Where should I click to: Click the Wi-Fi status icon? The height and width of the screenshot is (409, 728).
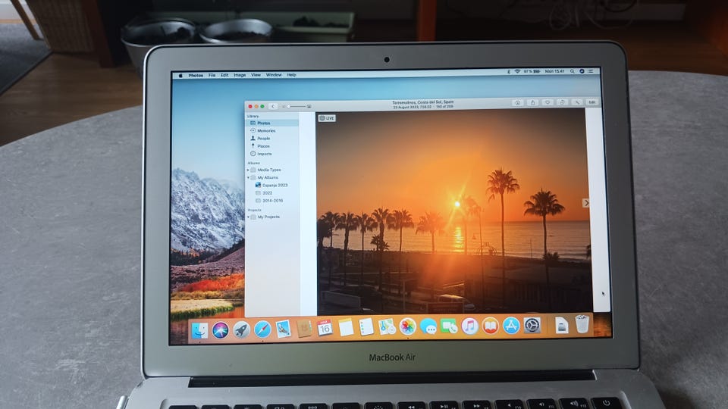[x=516, y=71]
